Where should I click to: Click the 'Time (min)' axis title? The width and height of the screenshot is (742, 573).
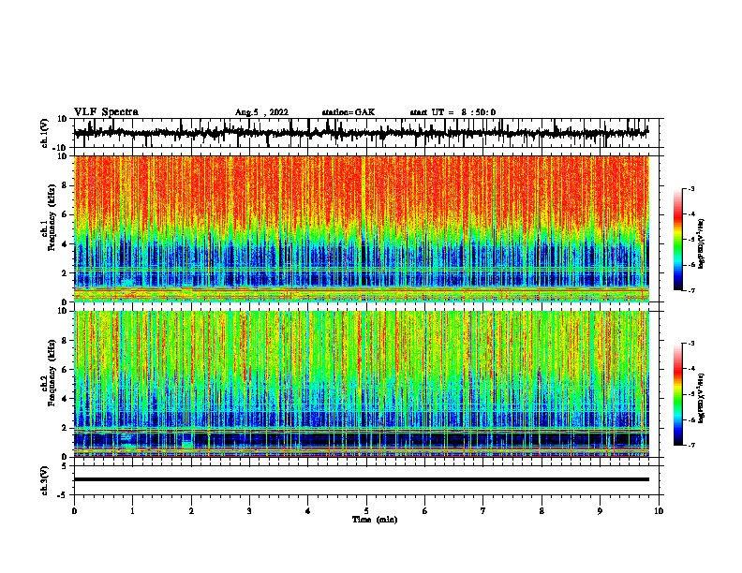click(375, 520)
